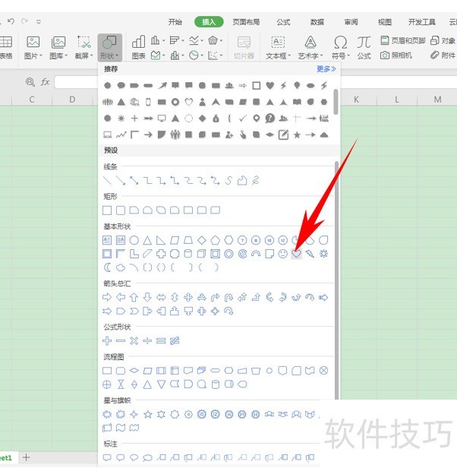This screenshot has width=457, height=468.
Task: Pick the donut ring basic shape
Action: coord(228,254)
